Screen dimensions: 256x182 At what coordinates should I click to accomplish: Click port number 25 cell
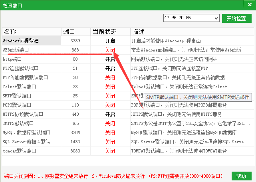click(x=76, y=96)
